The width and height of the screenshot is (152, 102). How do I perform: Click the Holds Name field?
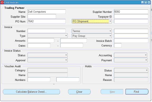click(x=131, y=75)
